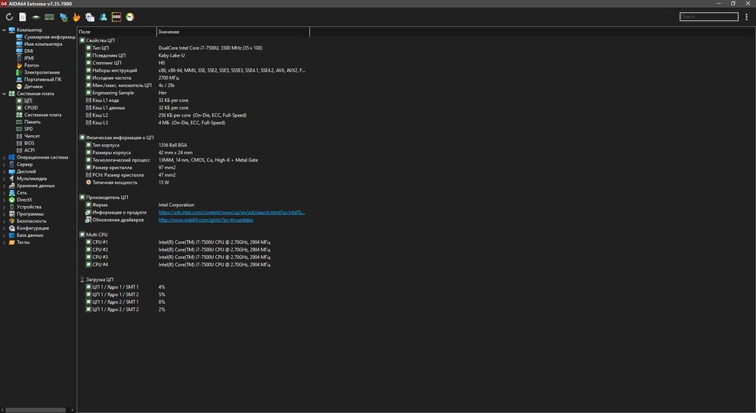Screen dimensions: 756x413
Task: Click the Refresh toolbar icon
Action: point(9,16)
